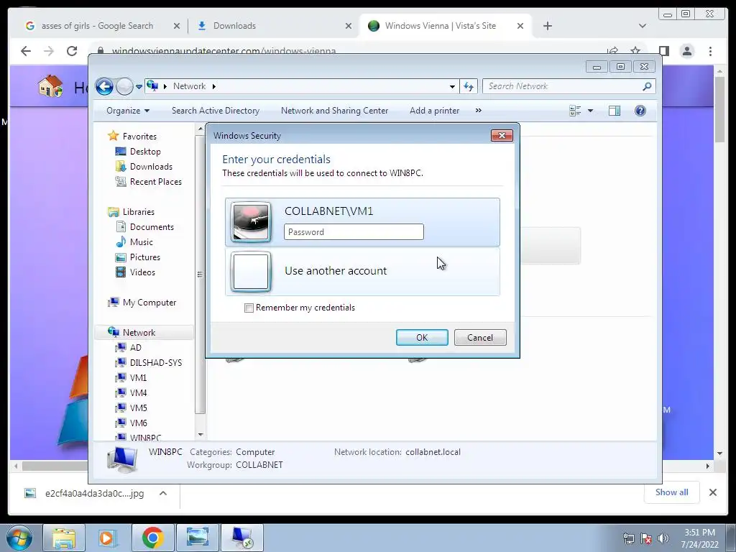The height and width of the screenshot is (552, 736).
Task: Click the search magnifier icon in Explorer
Action: pos(648,86)
